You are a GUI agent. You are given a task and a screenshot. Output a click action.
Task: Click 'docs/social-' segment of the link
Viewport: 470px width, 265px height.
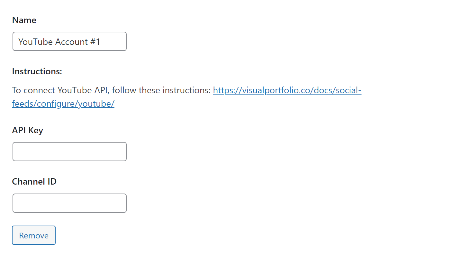coord(338,90)
